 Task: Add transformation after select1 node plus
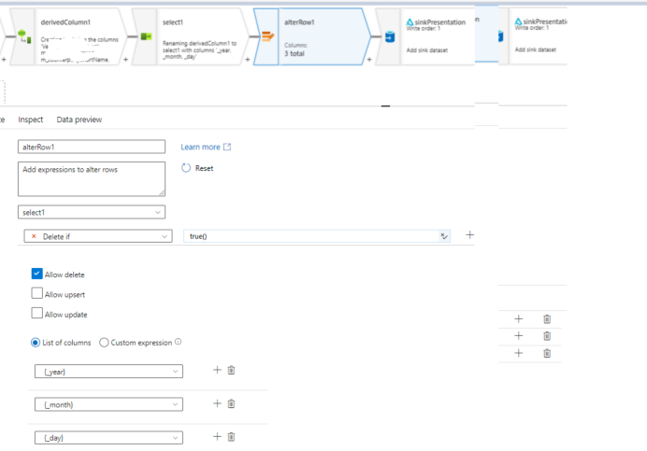pyautogui.click(x=247, y=60)
